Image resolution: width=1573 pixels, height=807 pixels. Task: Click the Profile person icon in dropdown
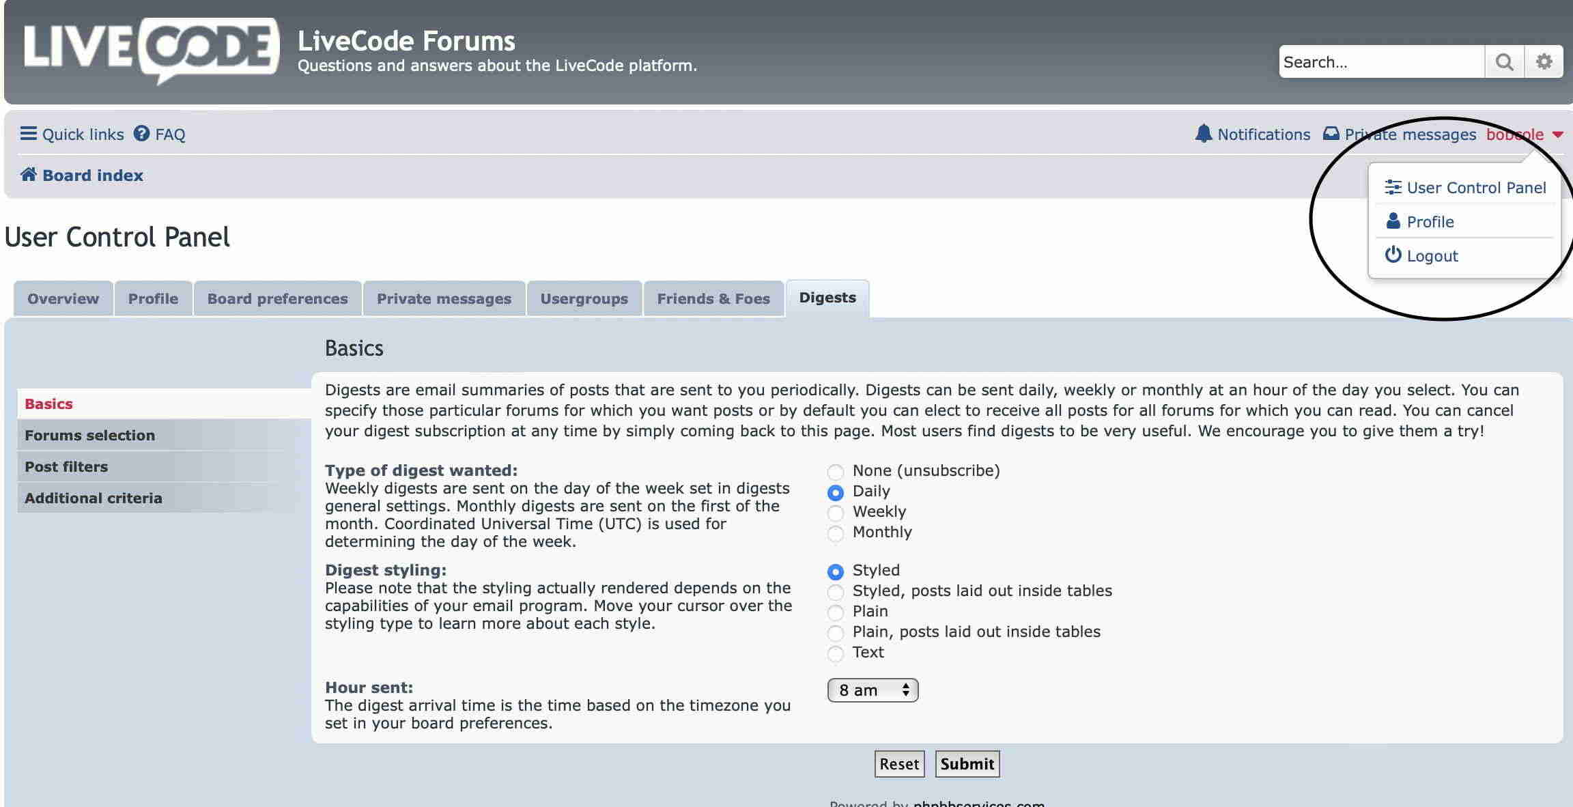[x=1393, y=221]
